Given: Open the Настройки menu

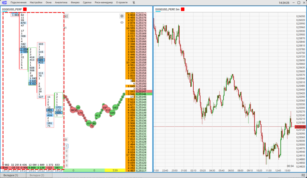Looking at the screenshot, I should (36, 3).
